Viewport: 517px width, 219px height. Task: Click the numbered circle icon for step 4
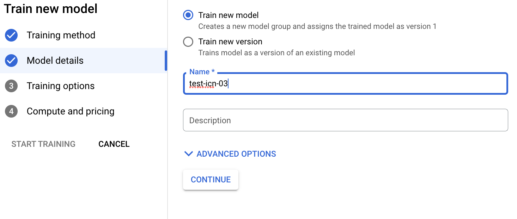pos(11,111)
